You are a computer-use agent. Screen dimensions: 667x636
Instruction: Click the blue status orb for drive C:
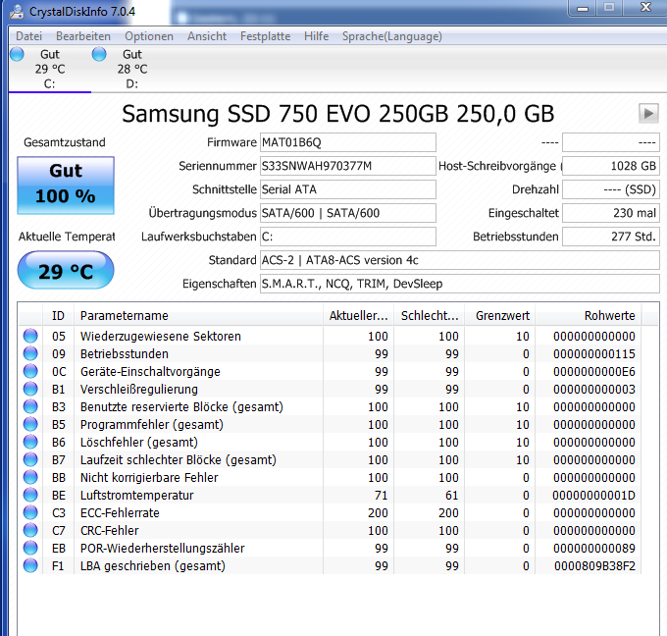click(x=17, y=55)
